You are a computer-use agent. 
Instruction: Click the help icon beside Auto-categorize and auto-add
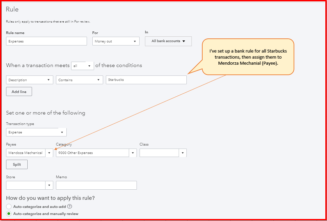(70, 207)
